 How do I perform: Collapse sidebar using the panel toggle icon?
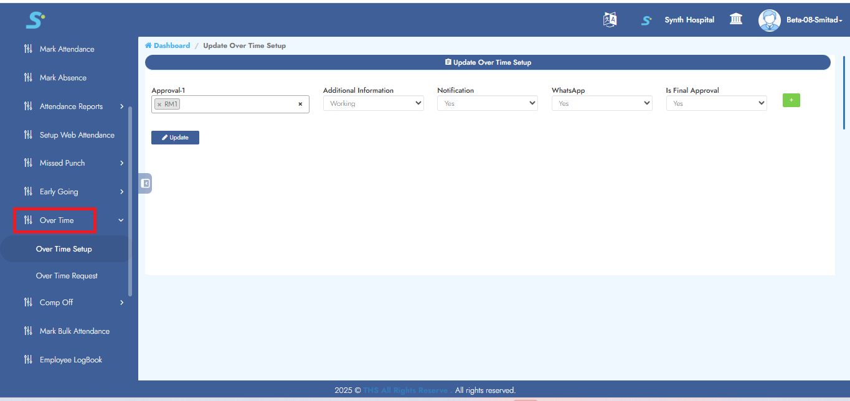tap(145, 183)
